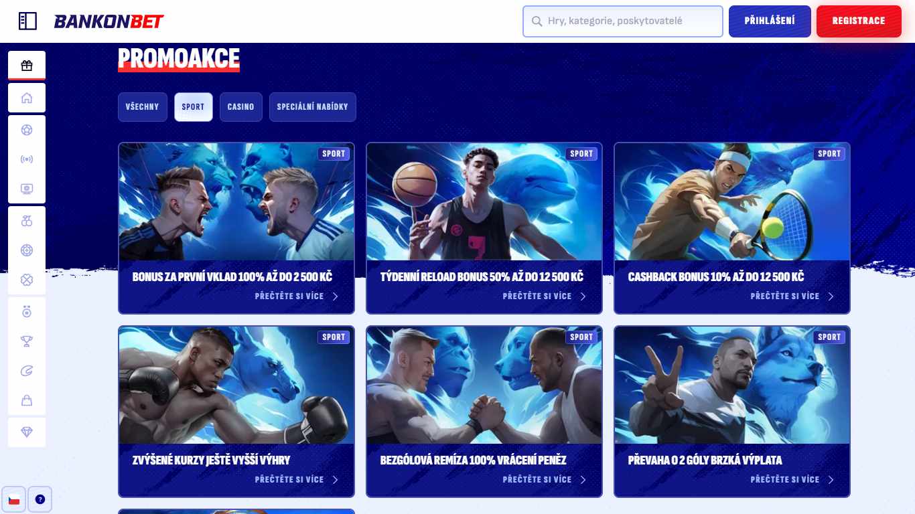Screen dimensions: 915x514
Task: Open read more for Bezgólová remíza
Action: [x=537, y=479]
